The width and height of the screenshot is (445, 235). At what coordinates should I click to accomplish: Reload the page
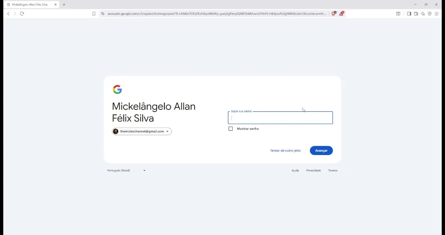coord(22,14)
